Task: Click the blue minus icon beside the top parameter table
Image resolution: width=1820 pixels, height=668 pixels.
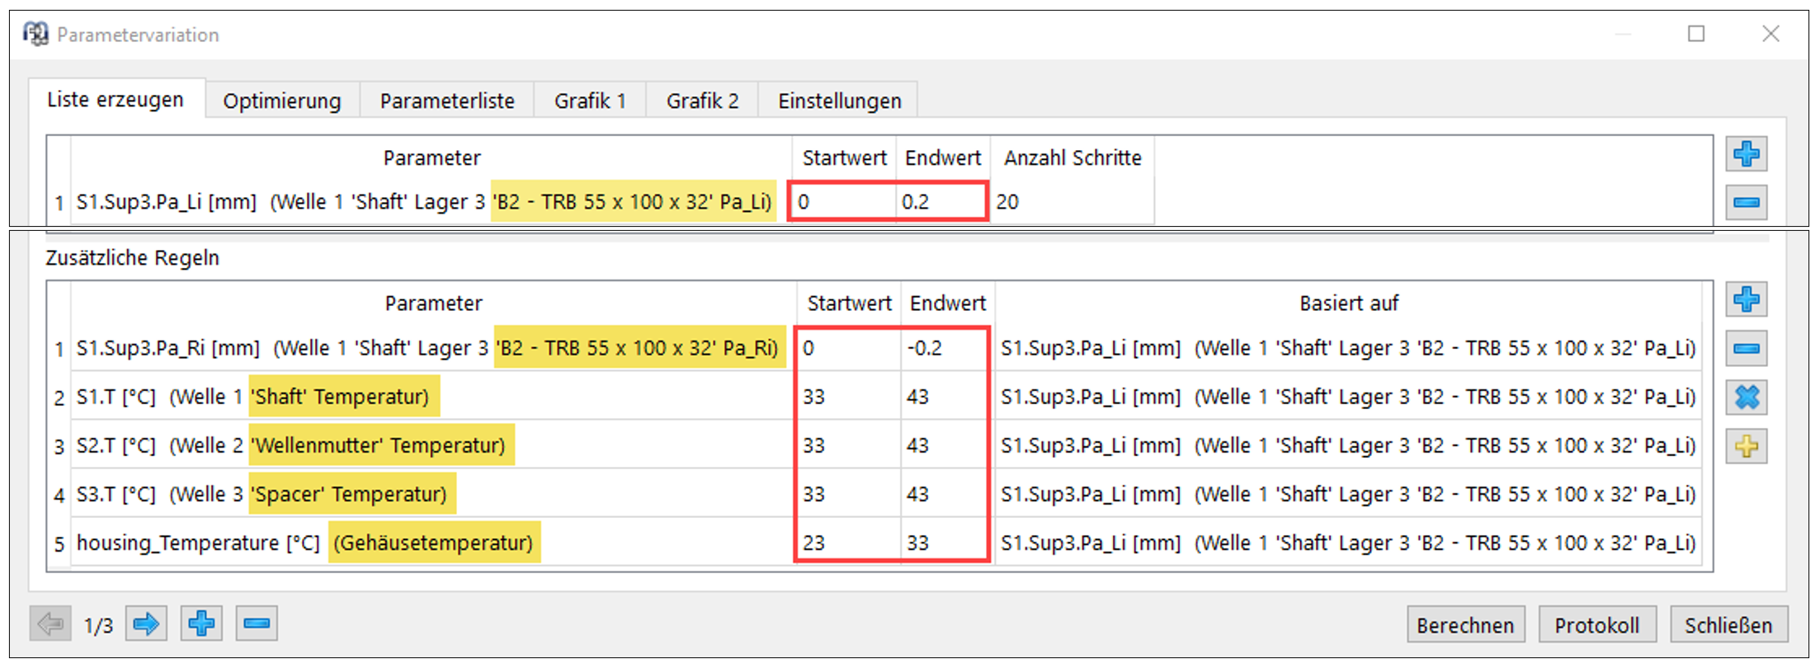Action: 1746,203
